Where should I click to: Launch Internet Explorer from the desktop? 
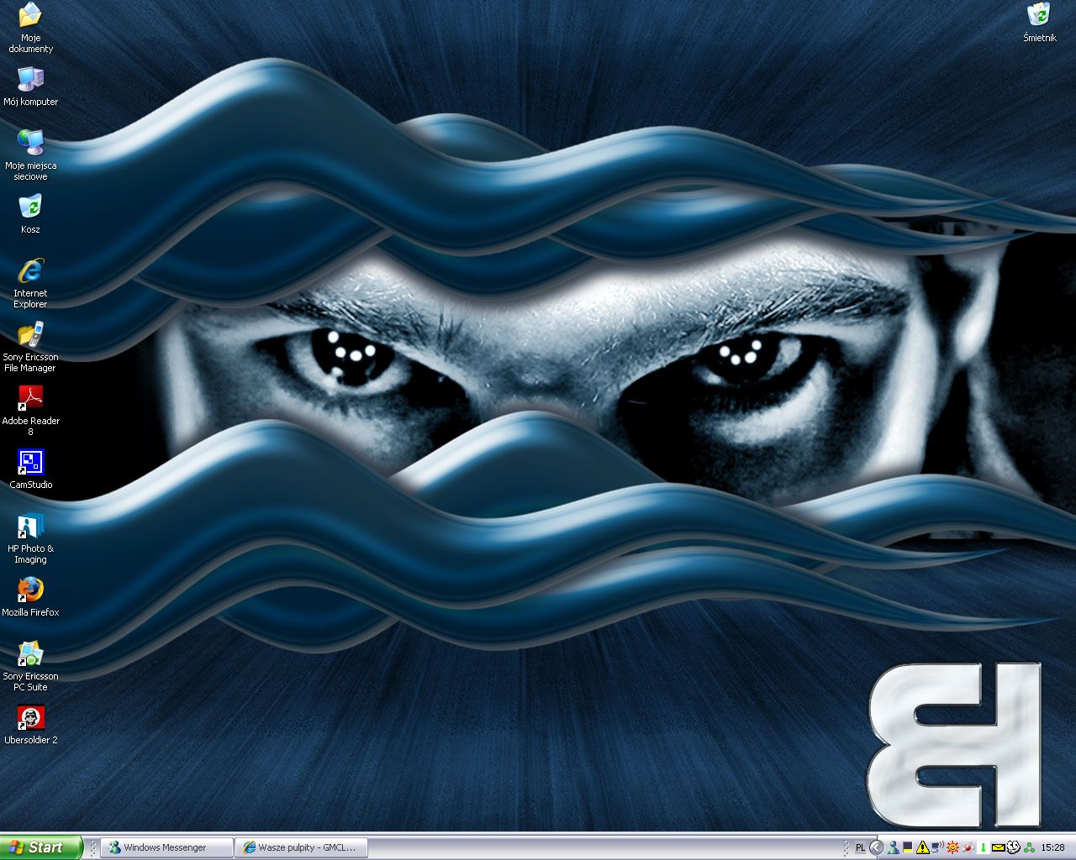coord(30,271)
